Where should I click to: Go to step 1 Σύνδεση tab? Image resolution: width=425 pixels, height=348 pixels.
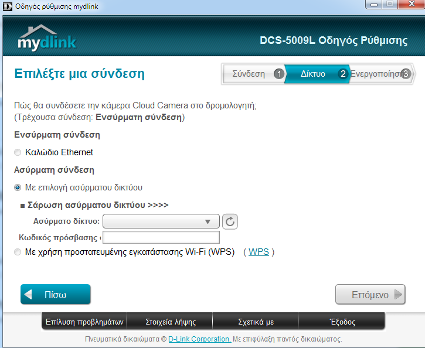(254, 74)
